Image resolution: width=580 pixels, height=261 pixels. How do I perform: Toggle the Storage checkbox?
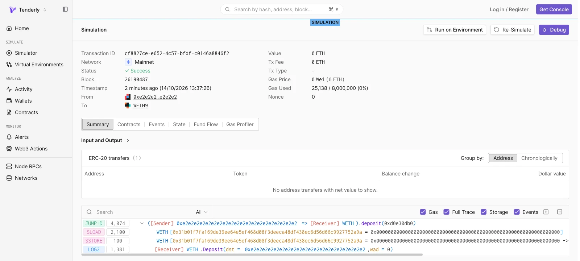click(484, 212)
